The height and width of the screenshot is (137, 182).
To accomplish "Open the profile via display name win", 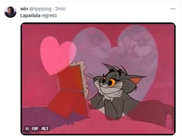I will pos(24,9).
